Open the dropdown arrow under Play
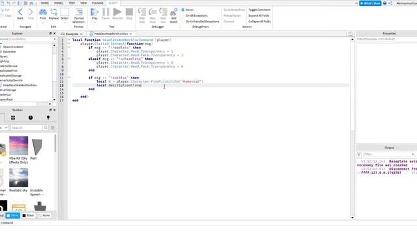Image resolution: width=417 pixels, height=234 pixels. point(94,23)
